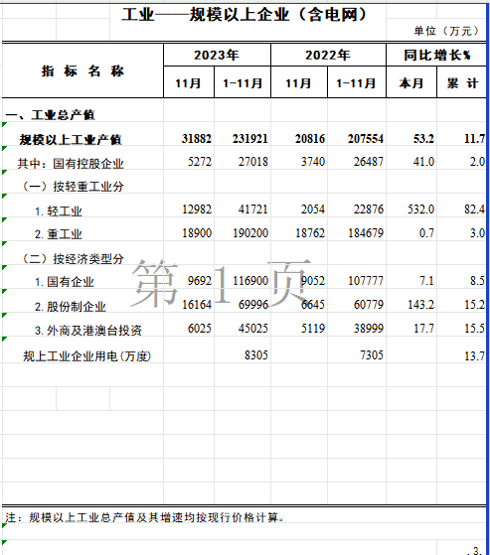Select the 指标名称 header cell

coord(82,70)
